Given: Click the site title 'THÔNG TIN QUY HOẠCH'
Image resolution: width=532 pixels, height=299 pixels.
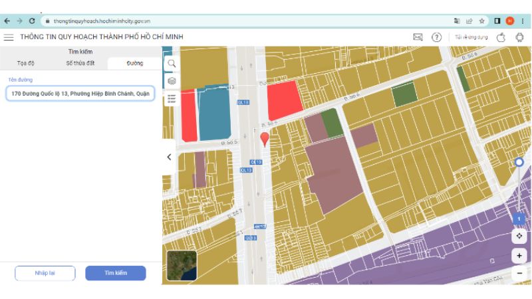Looking at the screenshot, I should [102, 37].
